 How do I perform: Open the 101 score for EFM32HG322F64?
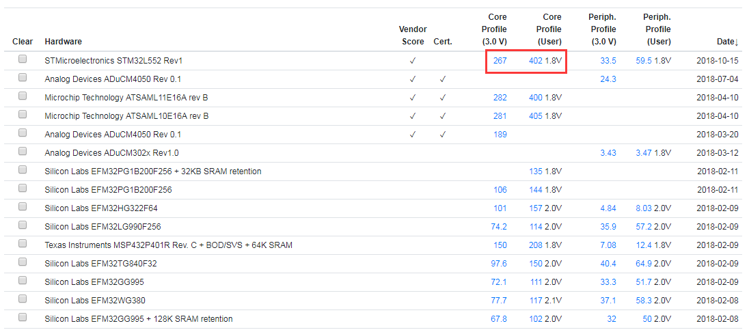point(500,208)
